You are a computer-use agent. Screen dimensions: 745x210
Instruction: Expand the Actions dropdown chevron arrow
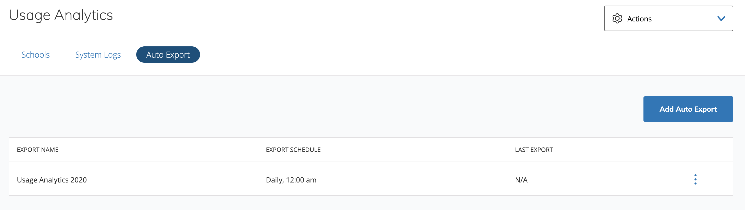pyautogui.click(x=721, y=19)
